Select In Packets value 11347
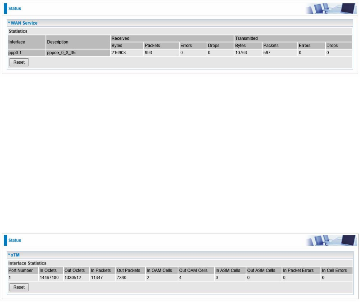Image resolution: width=360 pixels, height=302 pixels. click(102, 278)
